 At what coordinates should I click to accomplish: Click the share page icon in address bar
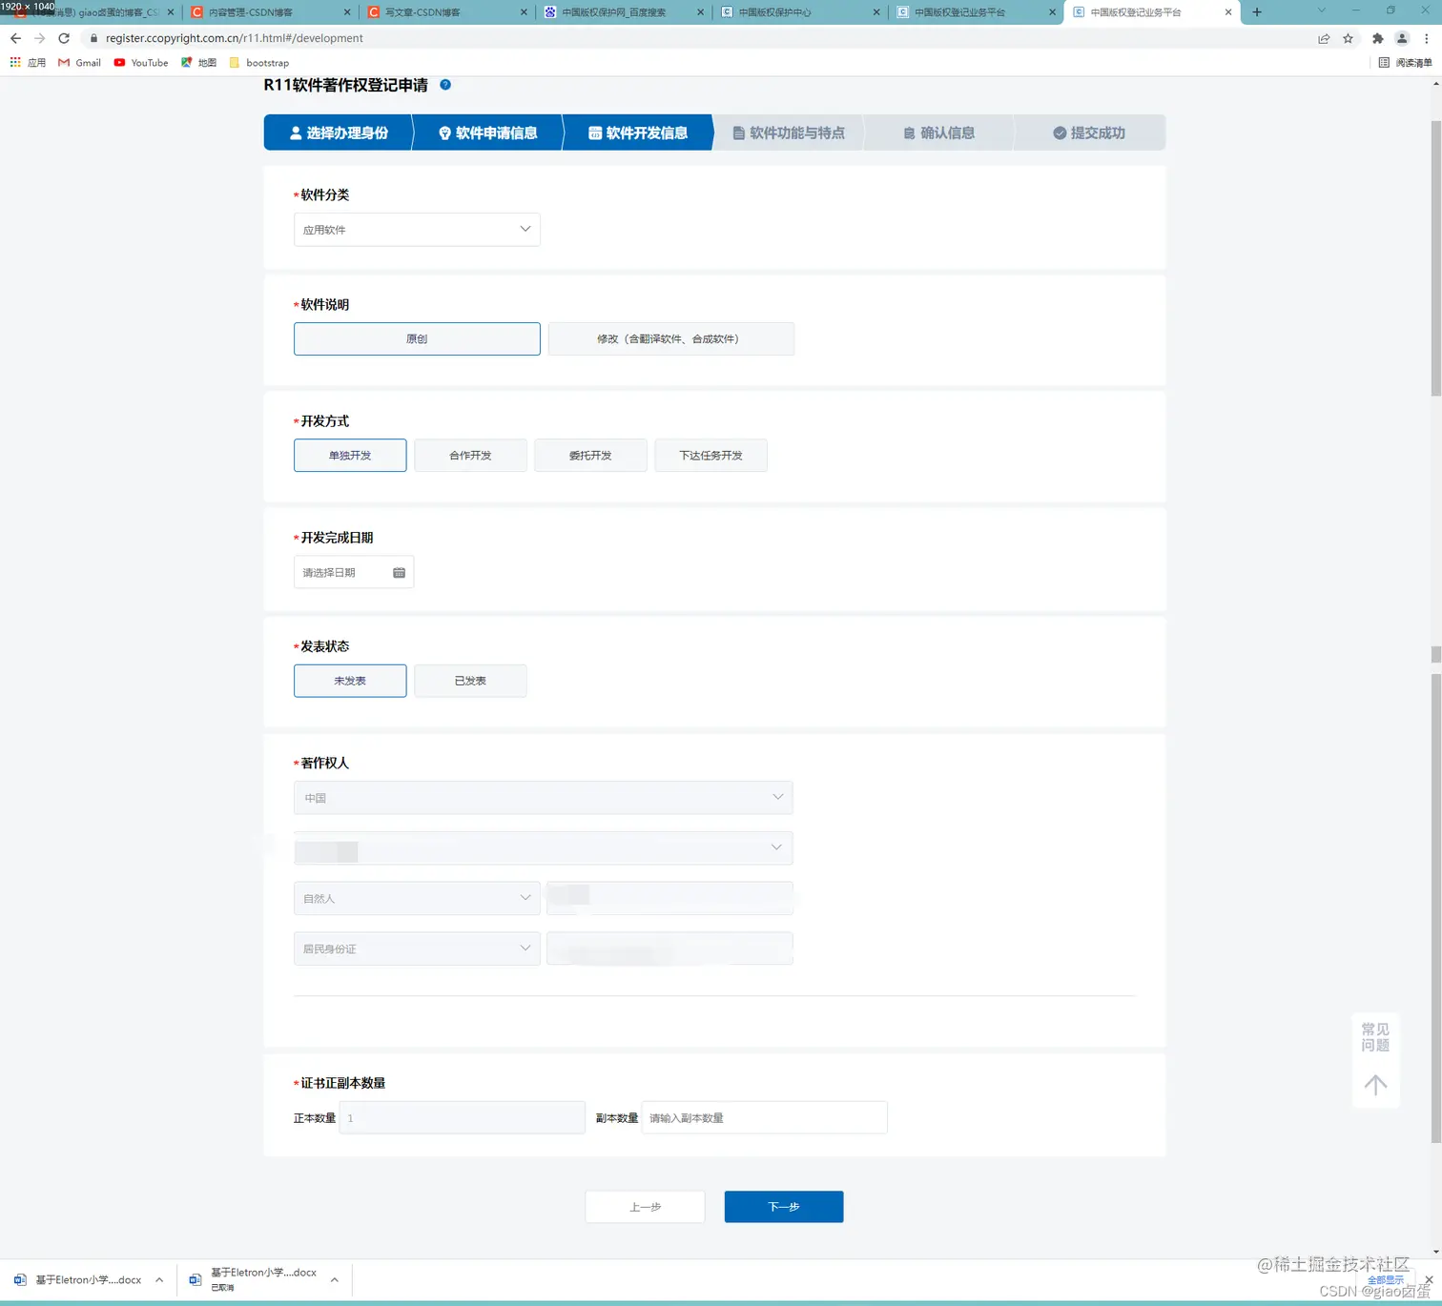pyautogui.click(x=1324, y=38)
